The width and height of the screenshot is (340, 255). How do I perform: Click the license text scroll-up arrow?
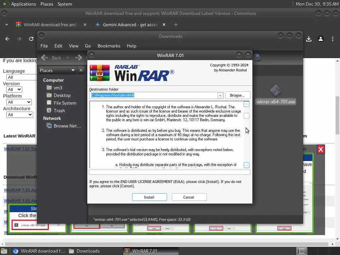pos(246,104)
